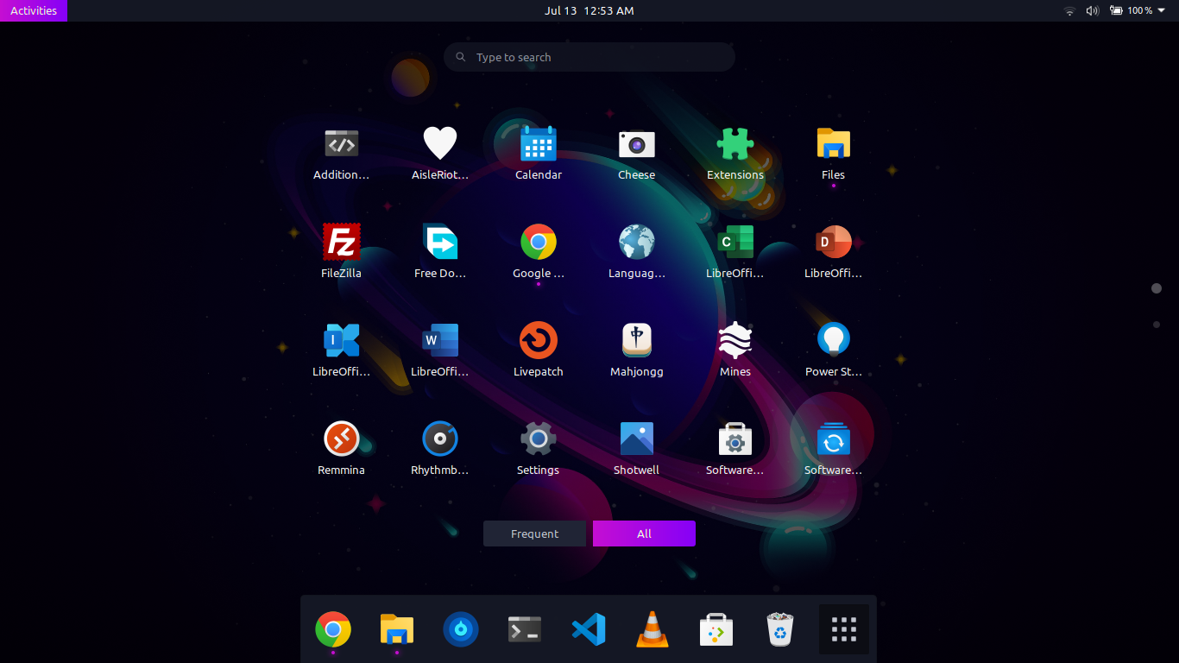Open LibreOffice Impress blue I icon
Screen dimensions: 1179x663
point(341,340)
